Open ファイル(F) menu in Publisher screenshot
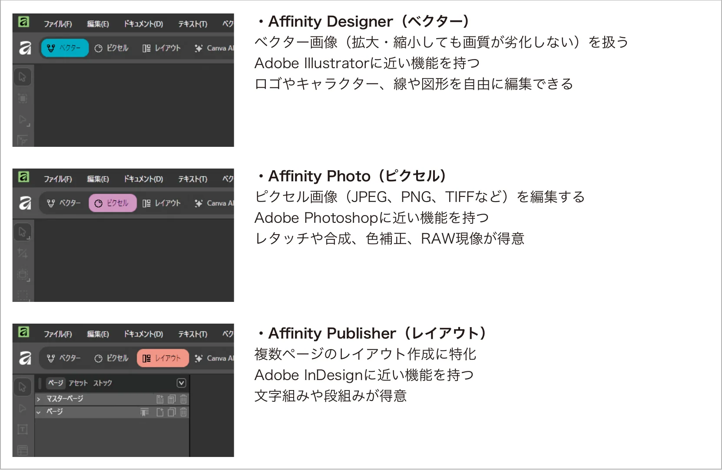This screenshot has height=470, width=722. point(58,334)
